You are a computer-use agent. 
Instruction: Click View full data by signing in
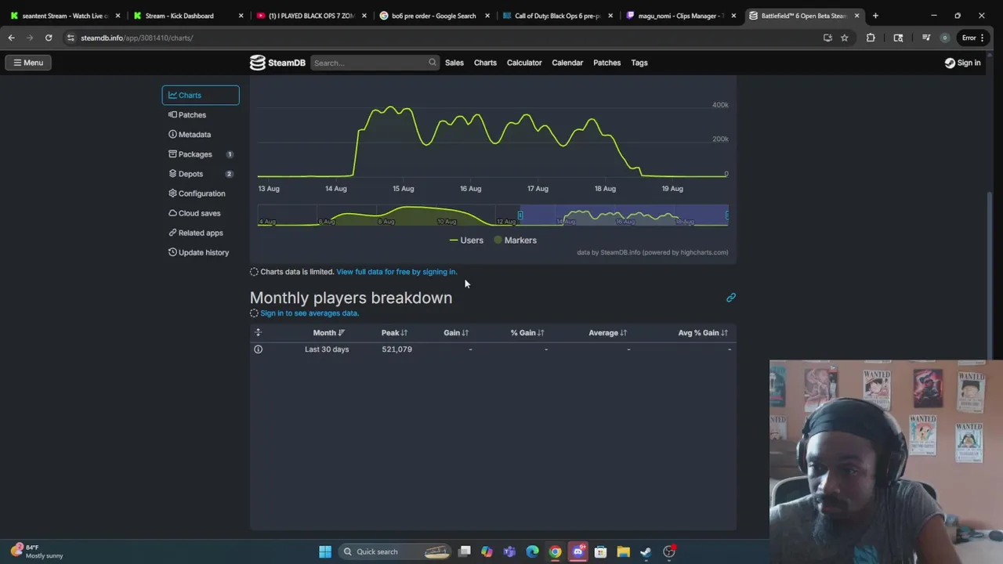pos(396,272)
